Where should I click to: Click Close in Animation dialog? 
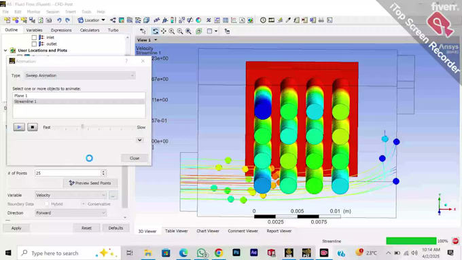tap(135, 158)
